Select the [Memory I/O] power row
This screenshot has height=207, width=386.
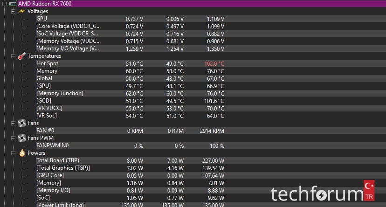[x=211, y=190]
